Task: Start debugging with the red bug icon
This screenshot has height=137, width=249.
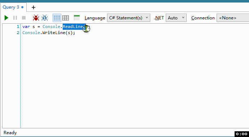Action: point(36,18)
